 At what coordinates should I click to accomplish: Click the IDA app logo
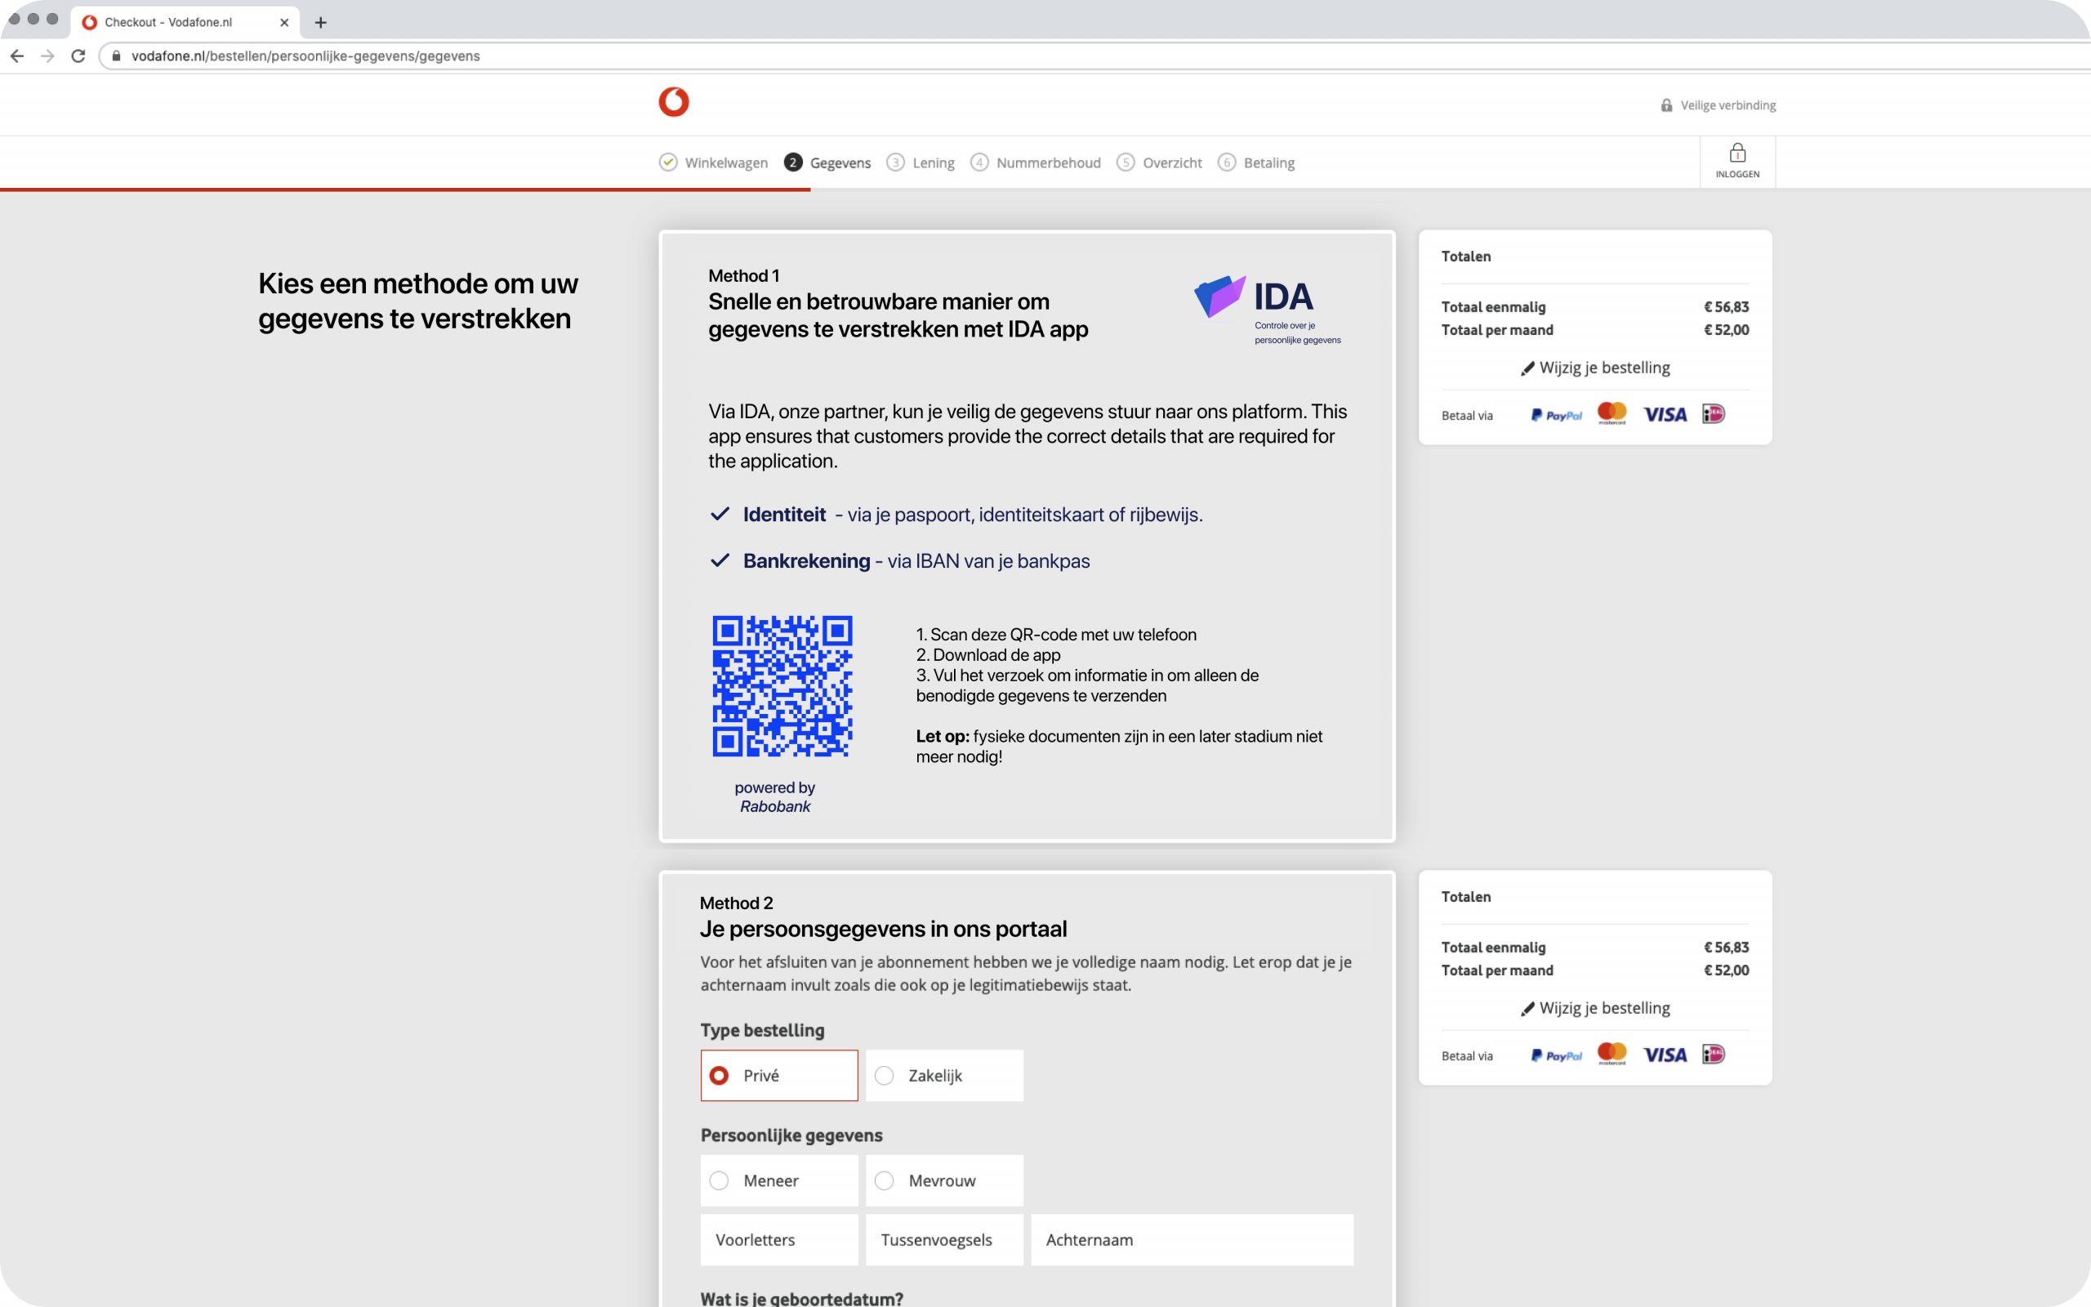1268,310
